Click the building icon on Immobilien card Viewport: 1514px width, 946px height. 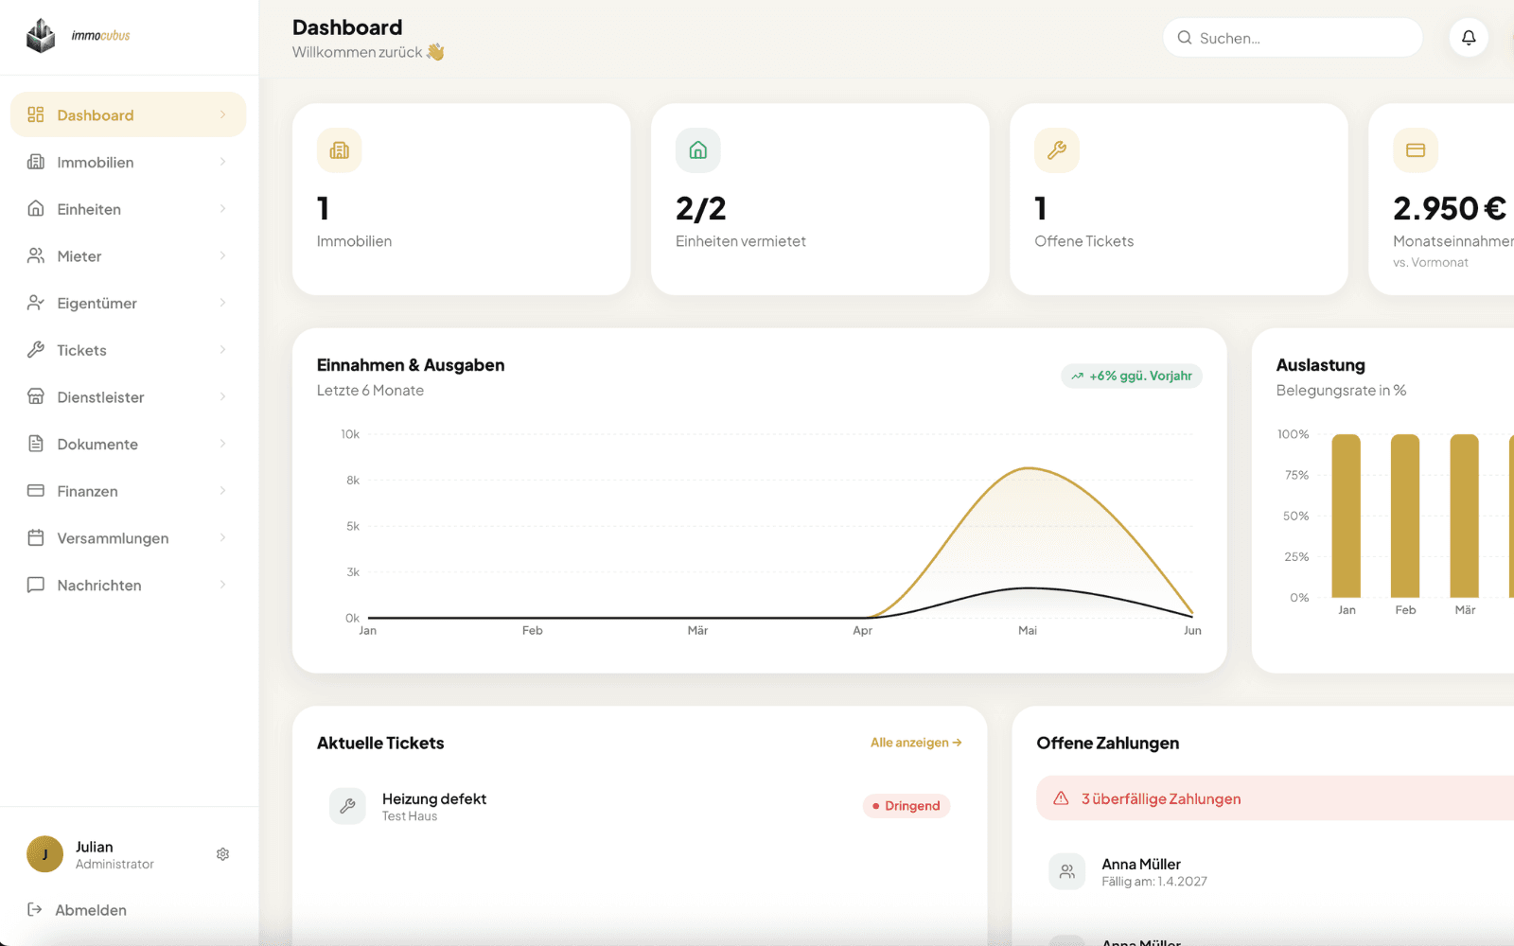(x=340, y=150)
